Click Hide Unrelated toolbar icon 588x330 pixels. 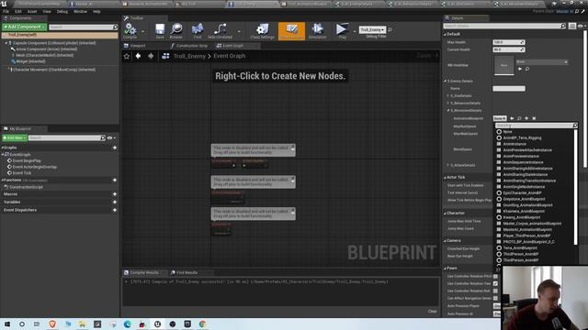click(220, 30)
